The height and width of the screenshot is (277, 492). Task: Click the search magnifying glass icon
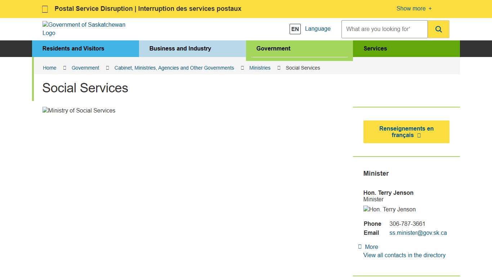[x=438, y=29]
